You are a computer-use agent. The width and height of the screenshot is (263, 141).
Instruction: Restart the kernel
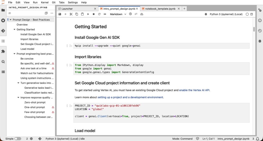[x=99, y=14]
